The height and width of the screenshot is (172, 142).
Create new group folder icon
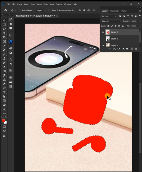click(x=127, y=49)
